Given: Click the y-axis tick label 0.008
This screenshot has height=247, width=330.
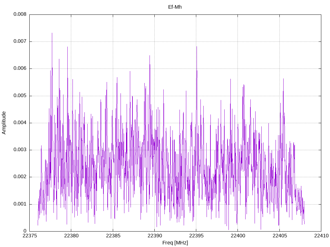Looking at the screenshot, I should coord(20,14).
